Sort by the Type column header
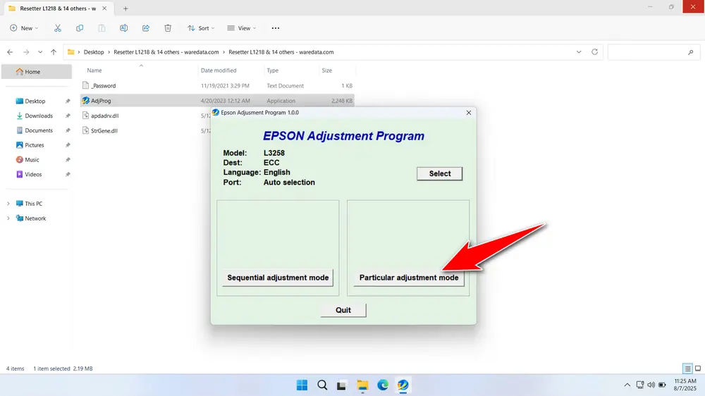 tap(272, 70)
